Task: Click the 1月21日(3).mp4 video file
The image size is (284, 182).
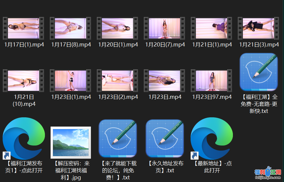Action: [x=258, y=28]
